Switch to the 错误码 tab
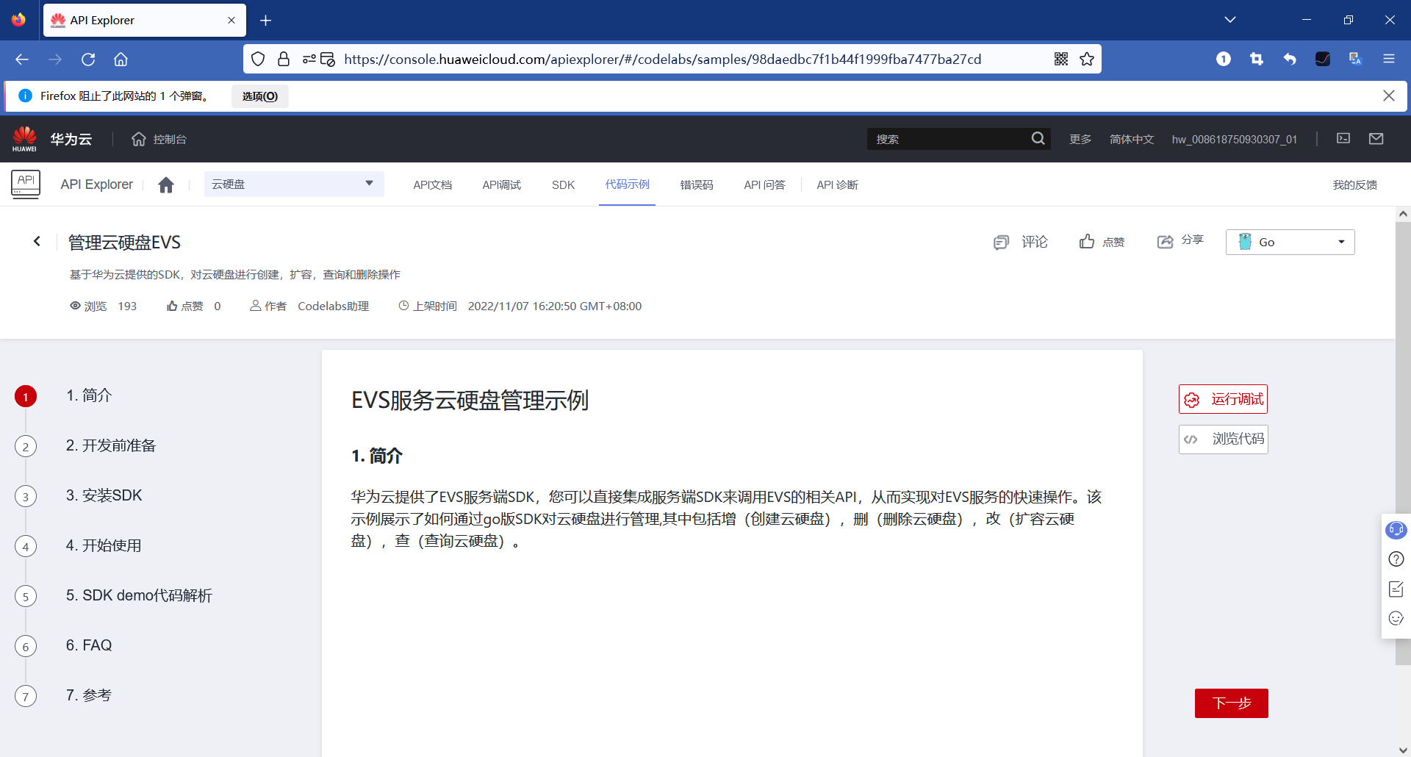 click(x=696, y=185)
